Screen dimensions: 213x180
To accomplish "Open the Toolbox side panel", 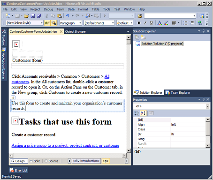I will (x=4, y=37).
